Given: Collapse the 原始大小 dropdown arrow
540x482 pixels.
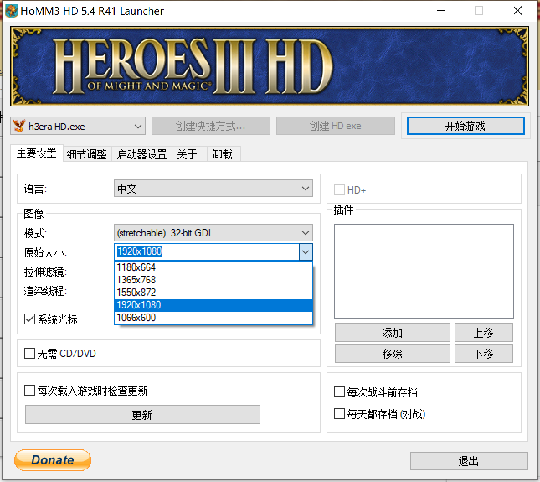Looking at the screenshot, I should tap(306, 252).
